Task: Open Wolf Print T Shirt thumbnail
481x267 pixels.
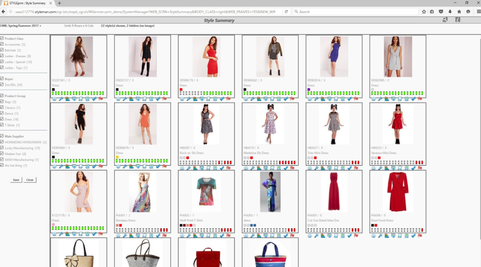Action: tap(206, 192)
